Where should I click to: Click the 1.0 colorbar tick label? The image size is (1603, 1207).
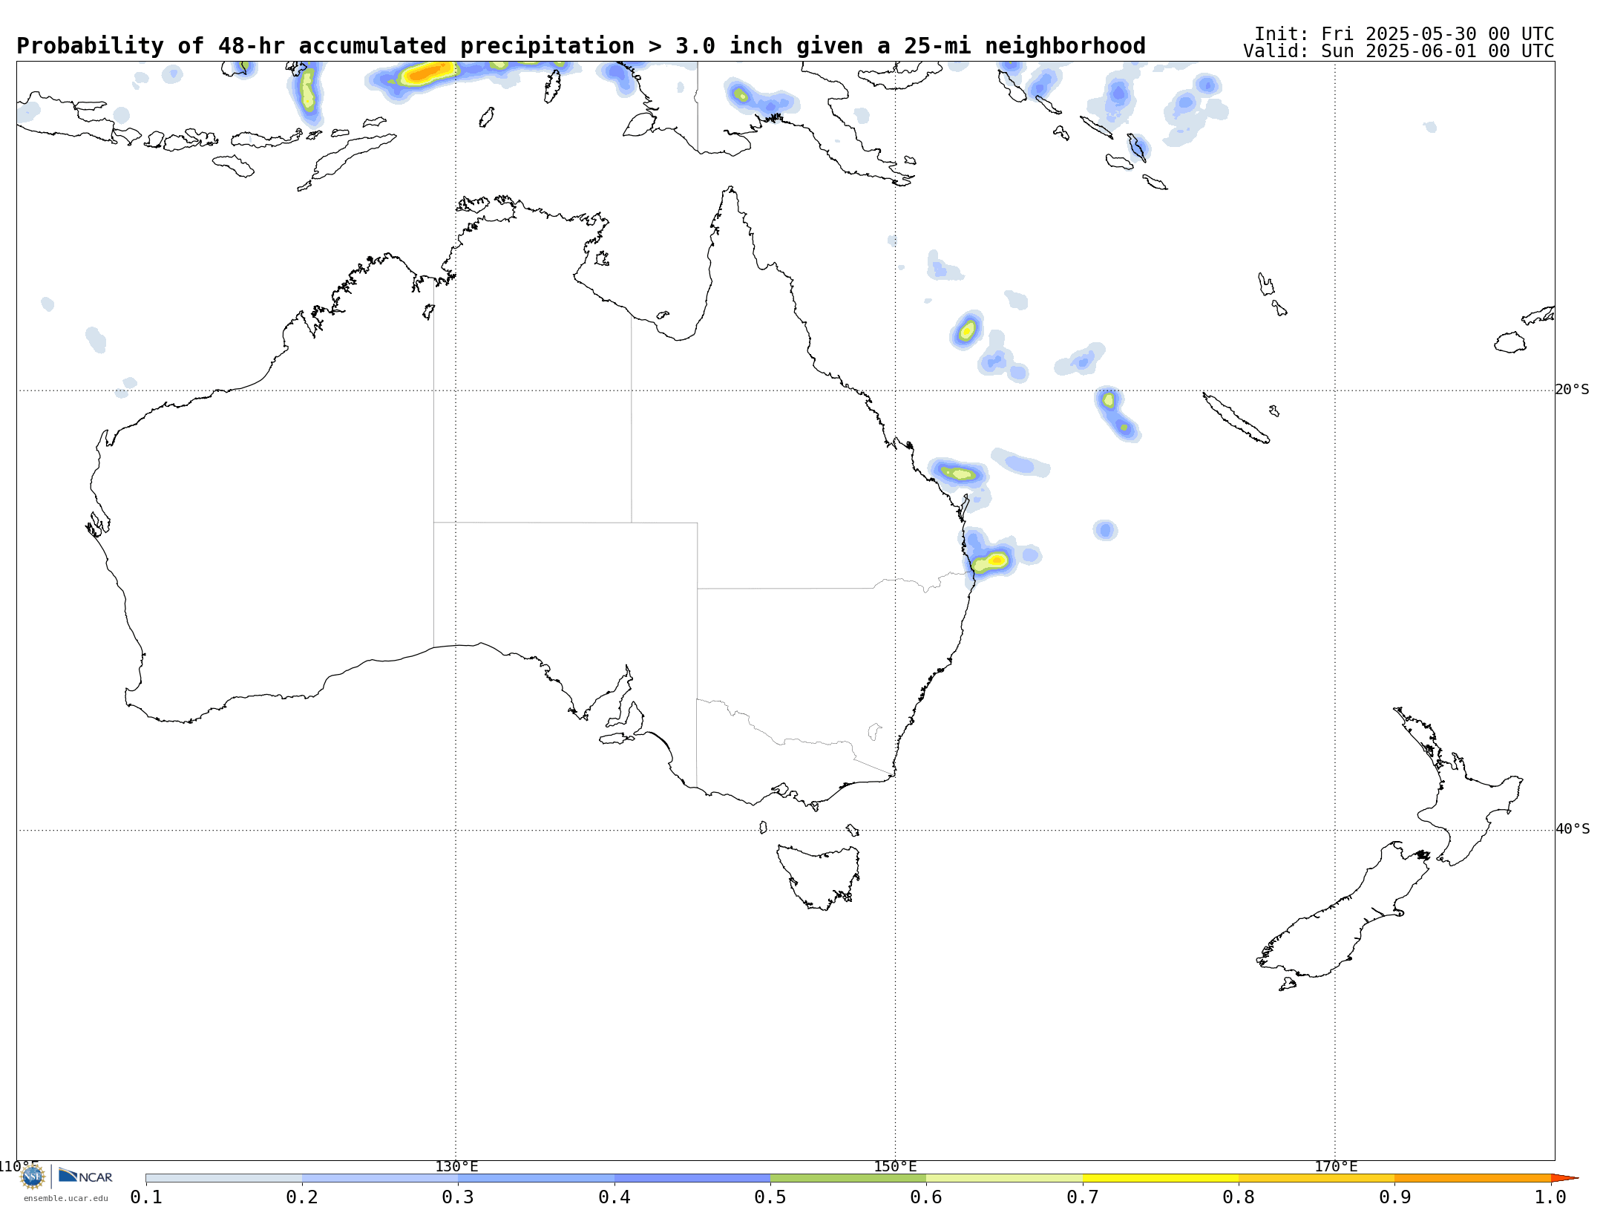click(x=1551, y=1197)
